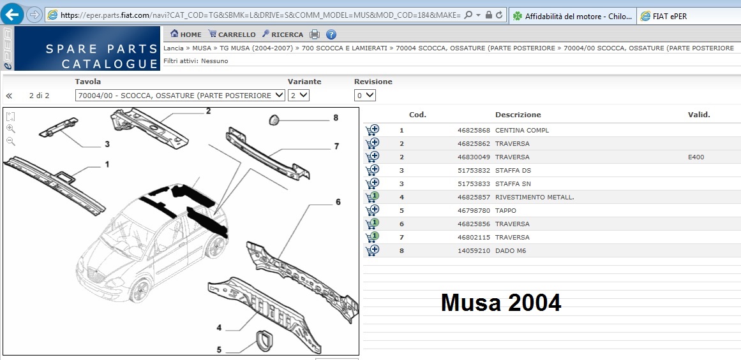The width and height of the screenshot is (741, 360).
Task: Open the Tavola dropdown 70004/00 SCOCCA
Action: pos(180,96)
